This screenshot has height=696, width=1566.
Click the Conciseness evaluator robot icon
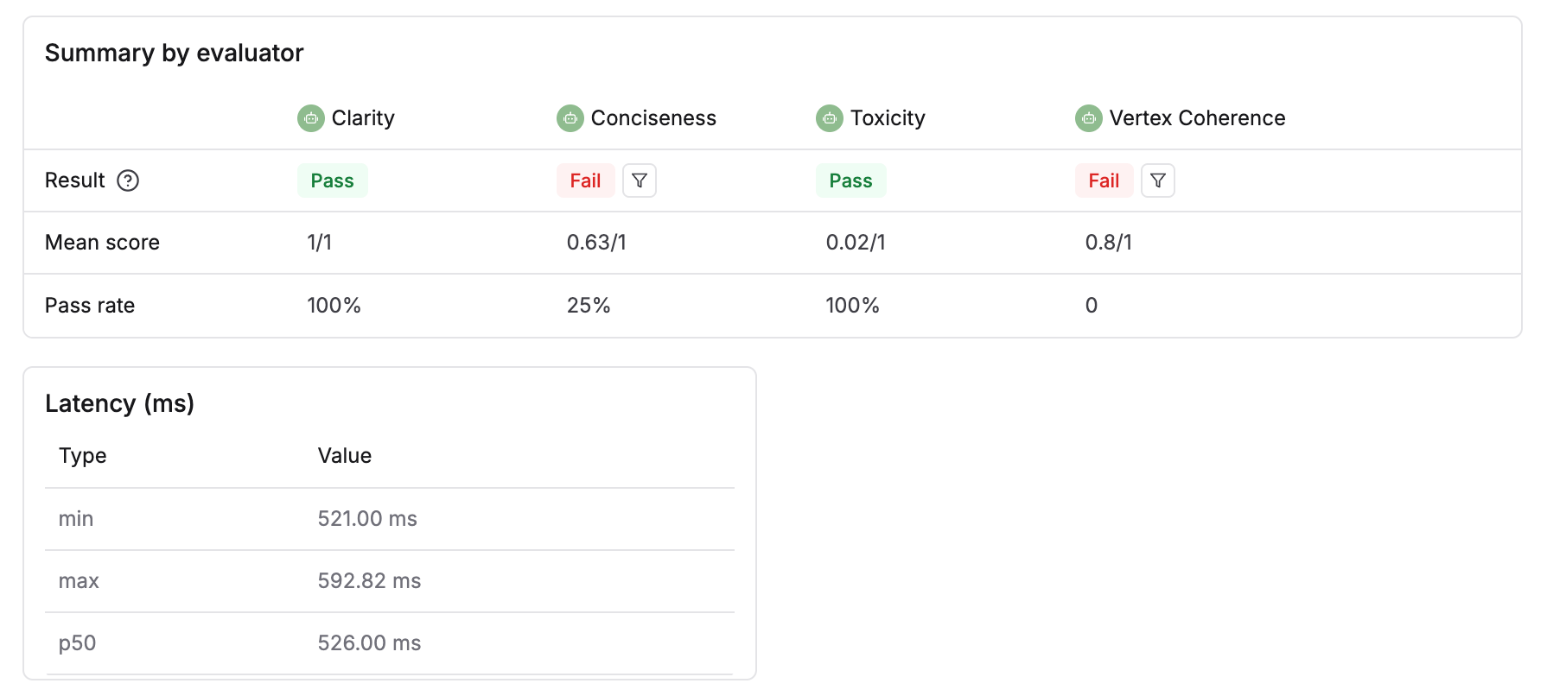570,118
